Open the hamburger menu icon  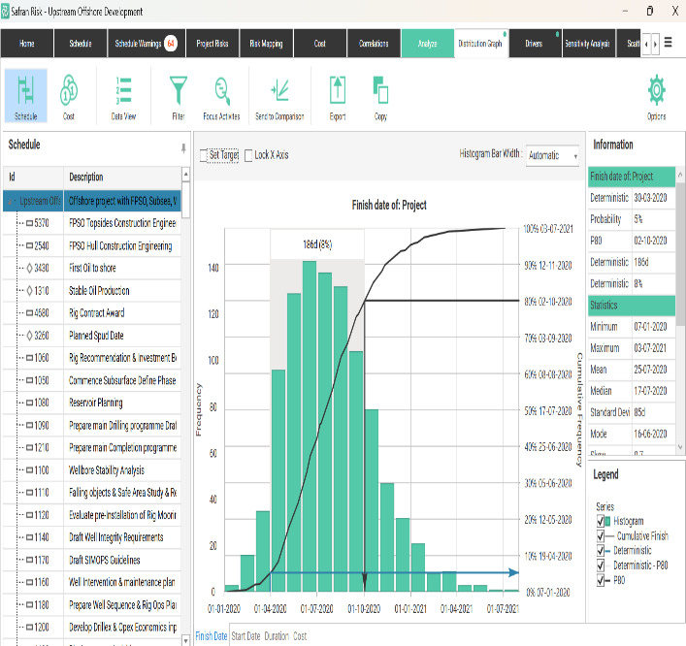[x=669, y=43]
